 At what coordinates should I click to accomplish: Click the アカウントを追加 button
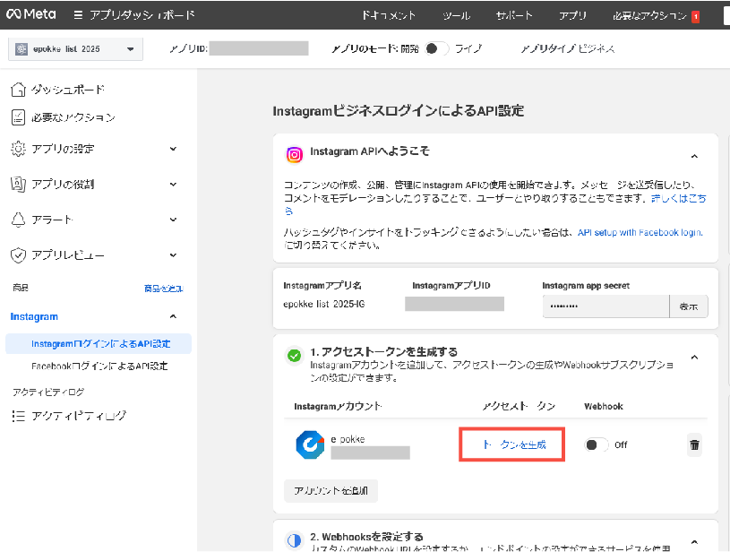click(x=331, y=490)
